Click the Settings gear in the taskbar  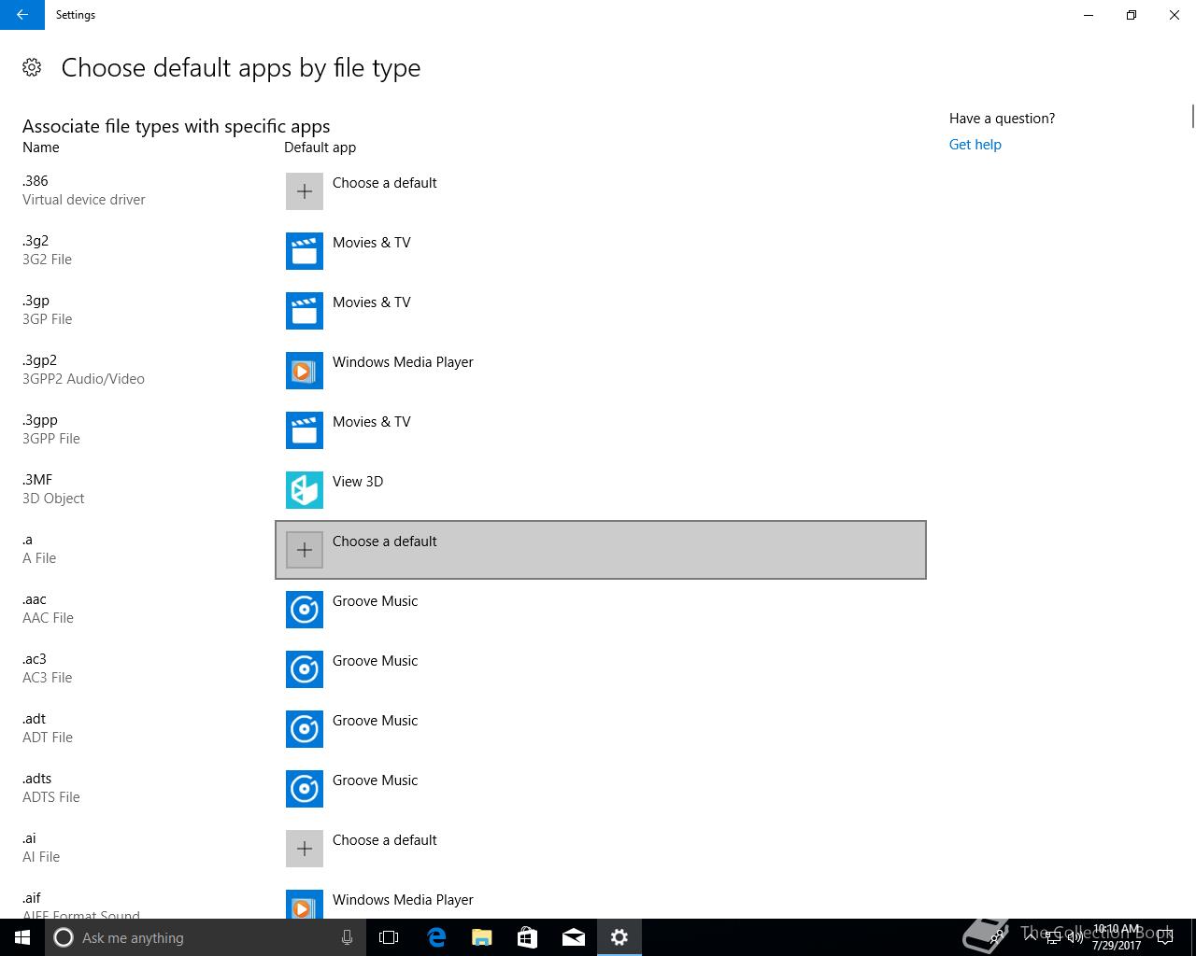(619, 937)
